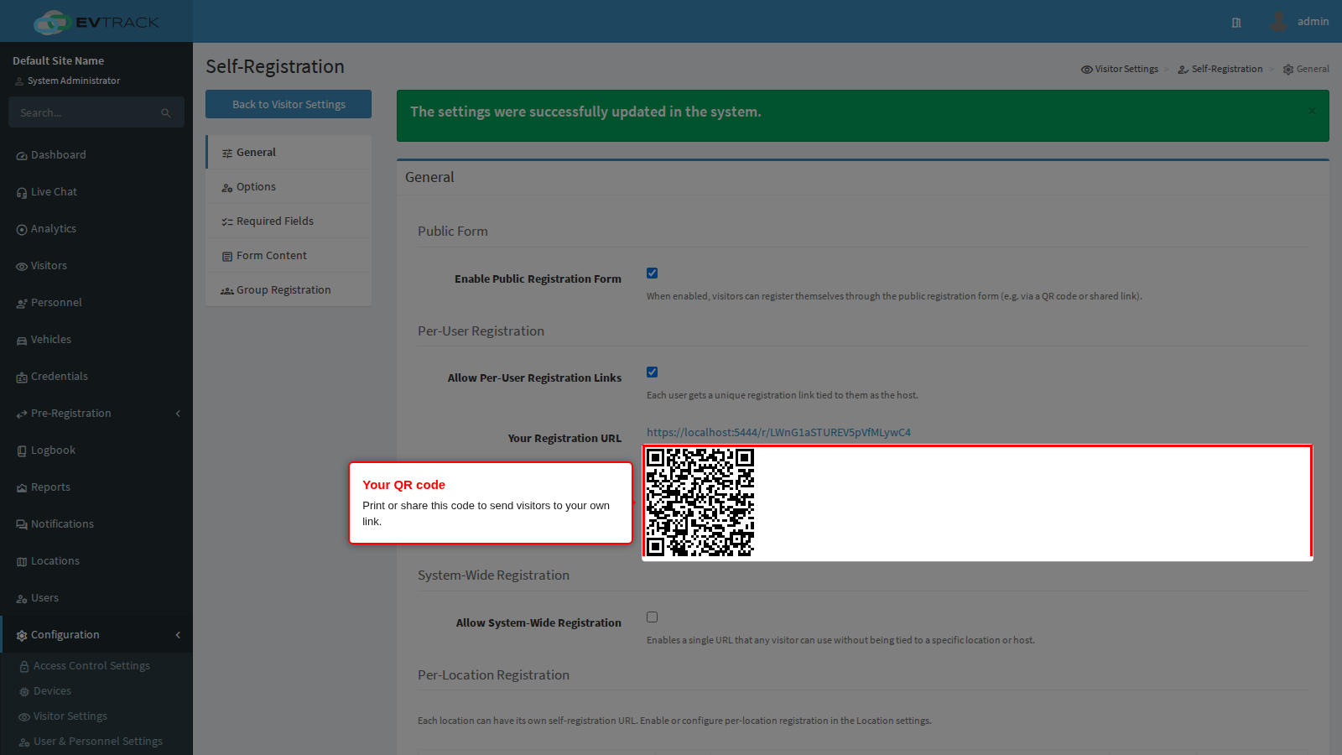Open the Logbook menu item
The image size is (1342, 755).
click(x=96, y=450)
